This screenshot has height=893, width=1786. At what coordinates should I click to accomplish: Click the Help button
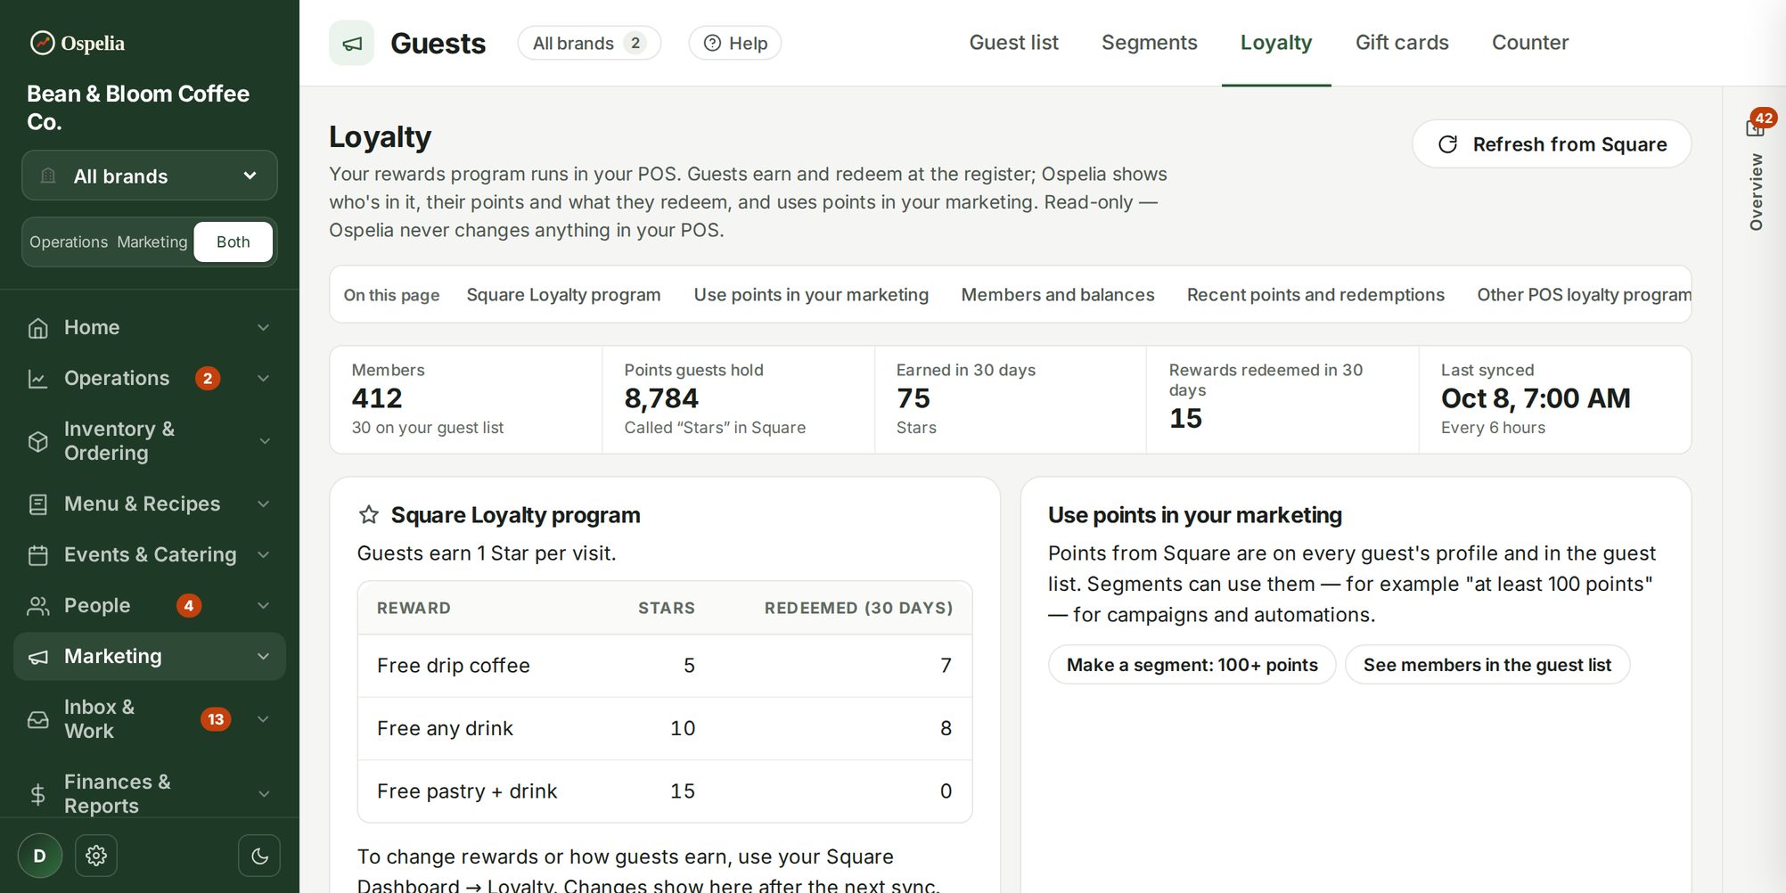735,43
